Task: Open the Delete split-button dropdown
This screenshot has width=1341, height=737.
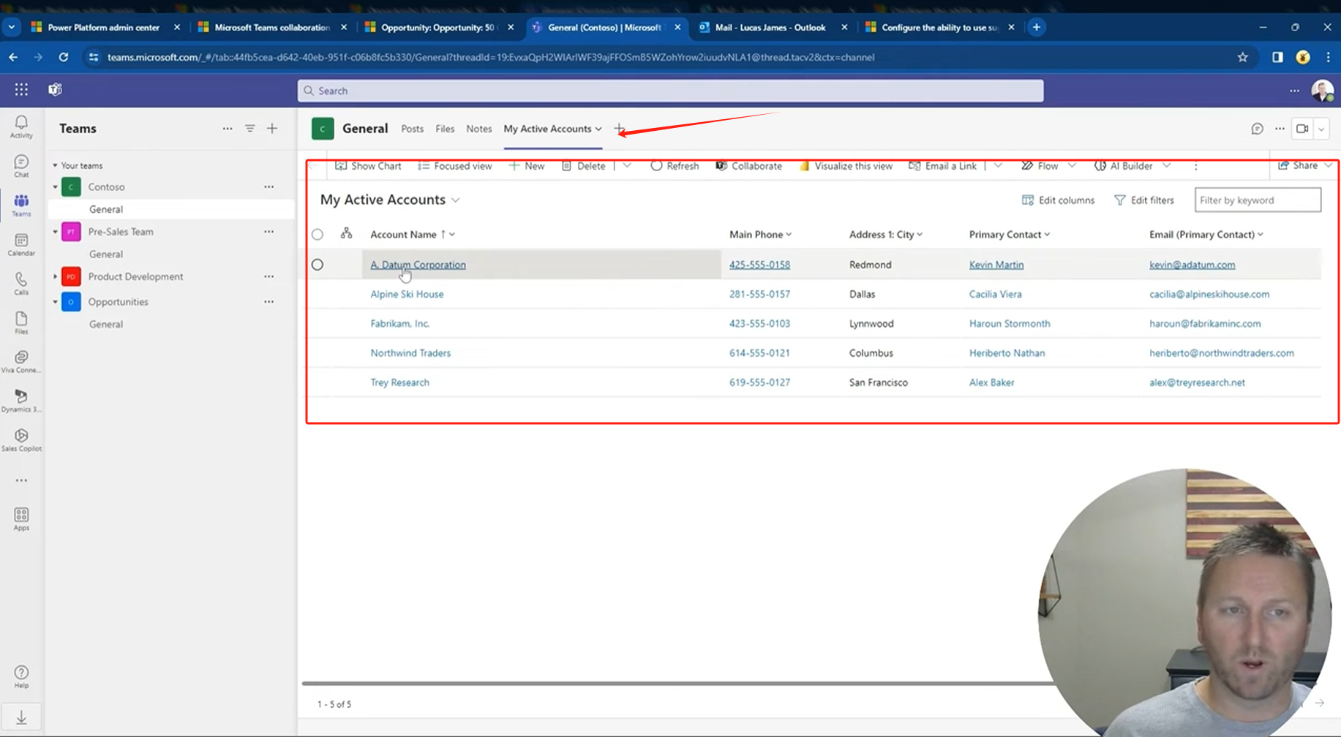Action: [627, 166]
